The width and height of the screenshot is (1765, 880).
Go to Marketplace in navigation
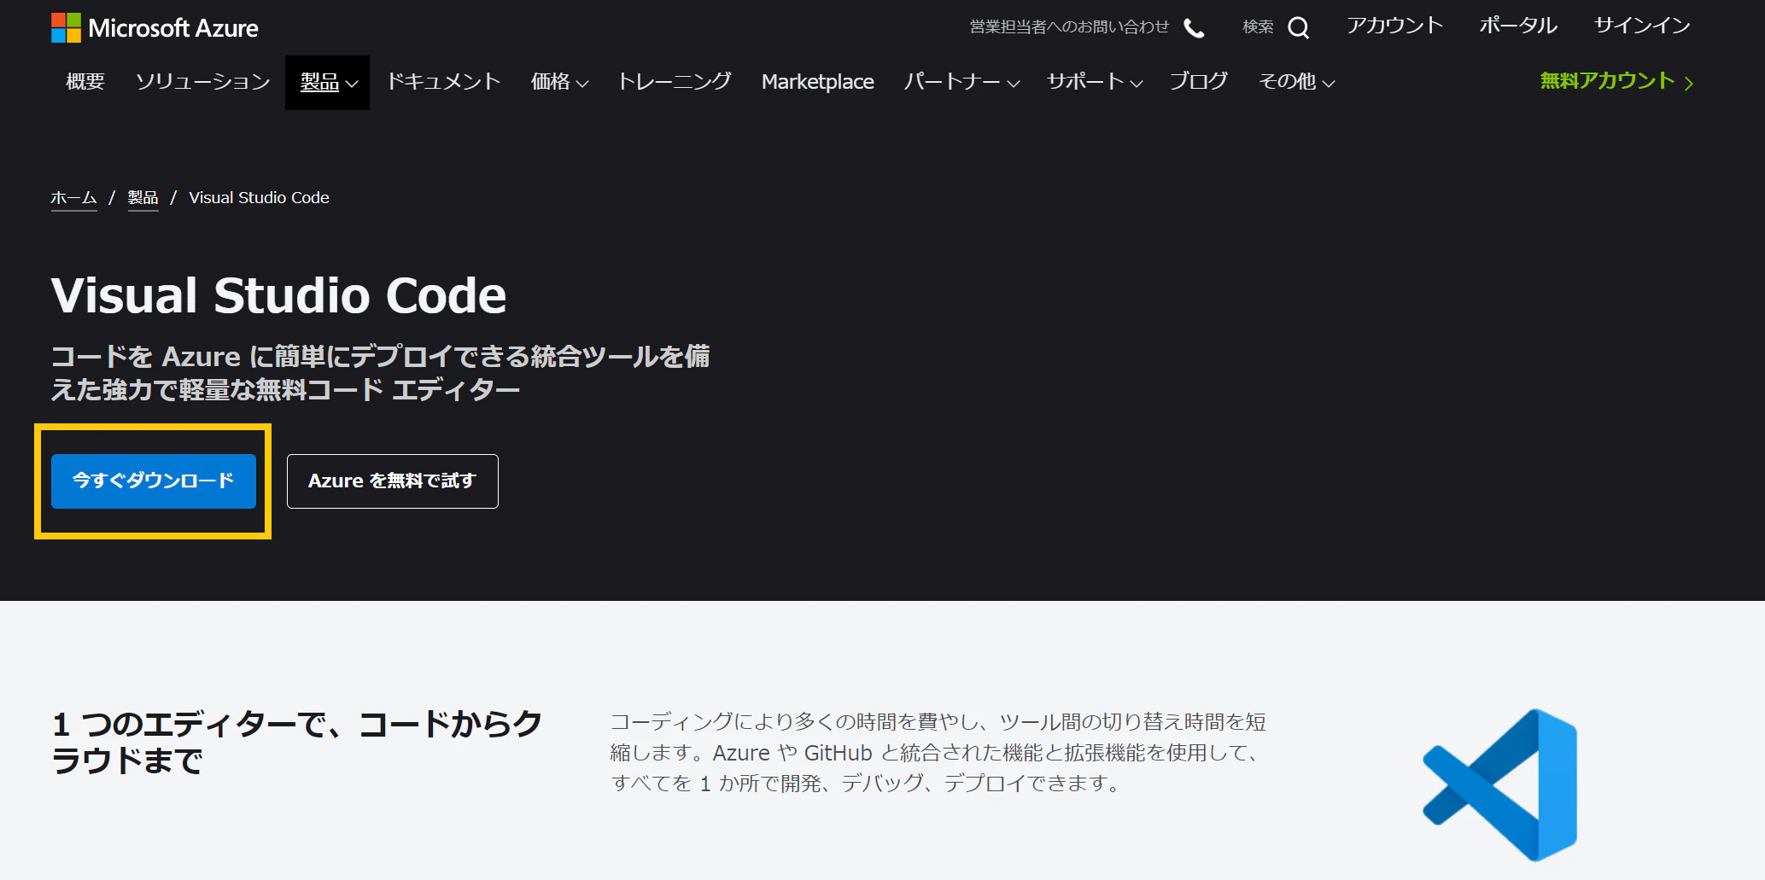pyautogui.click(x=817, y=82)
